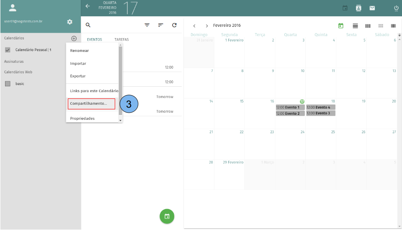
Task: Open the sort order dropdown
Action: [160, 25]
